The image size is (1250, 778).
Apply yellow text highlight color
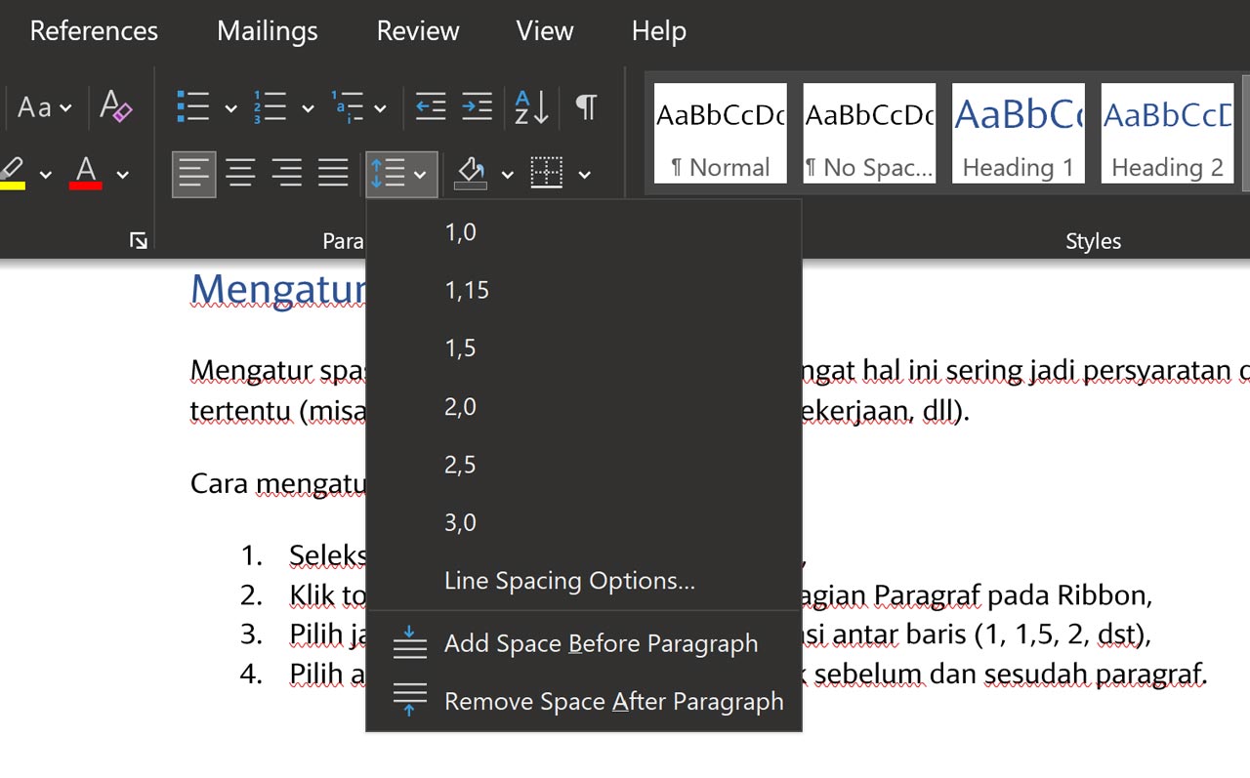point(12,173)
